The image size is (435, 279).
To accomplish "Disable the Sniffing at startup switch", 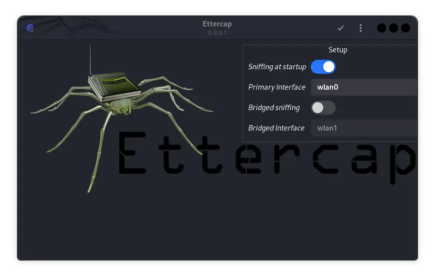I will [x=323, y=67].
